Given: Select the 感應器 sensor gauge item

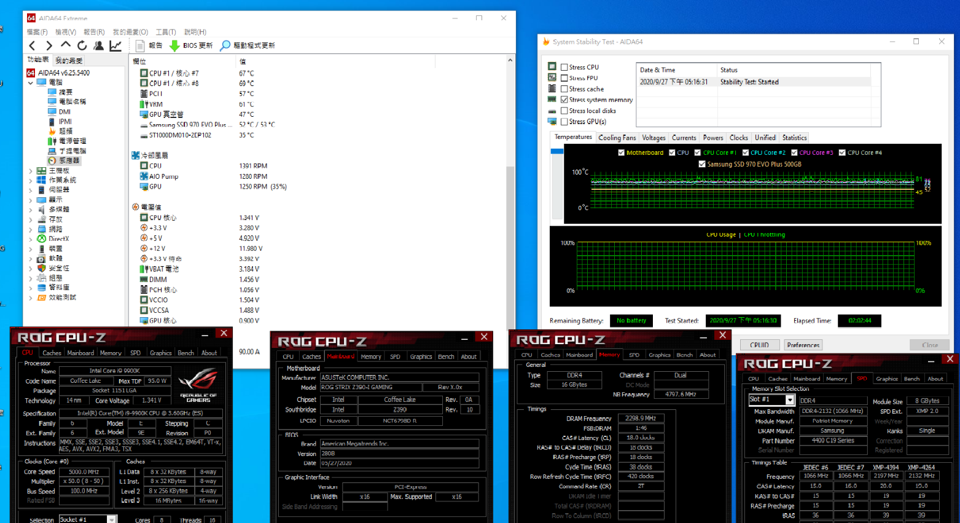Looking at the screenshot, I should pos(52,160).
